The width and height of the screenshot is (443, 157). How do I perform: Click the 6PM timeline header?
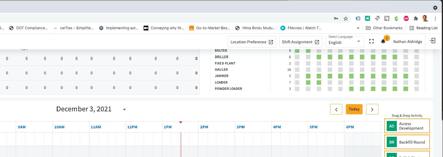point(350,127)
